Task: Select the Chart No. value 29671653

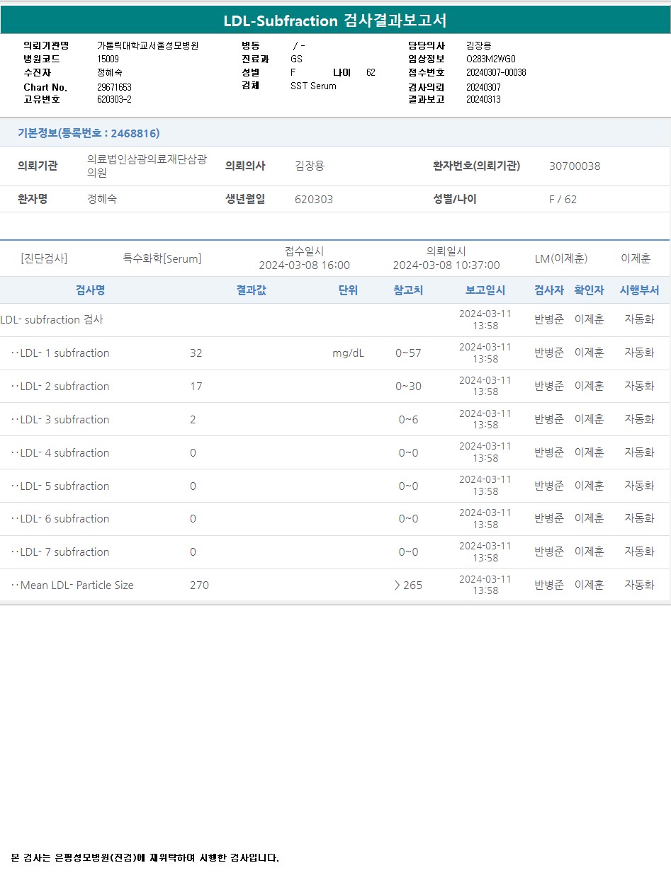Action: (114, 87)
